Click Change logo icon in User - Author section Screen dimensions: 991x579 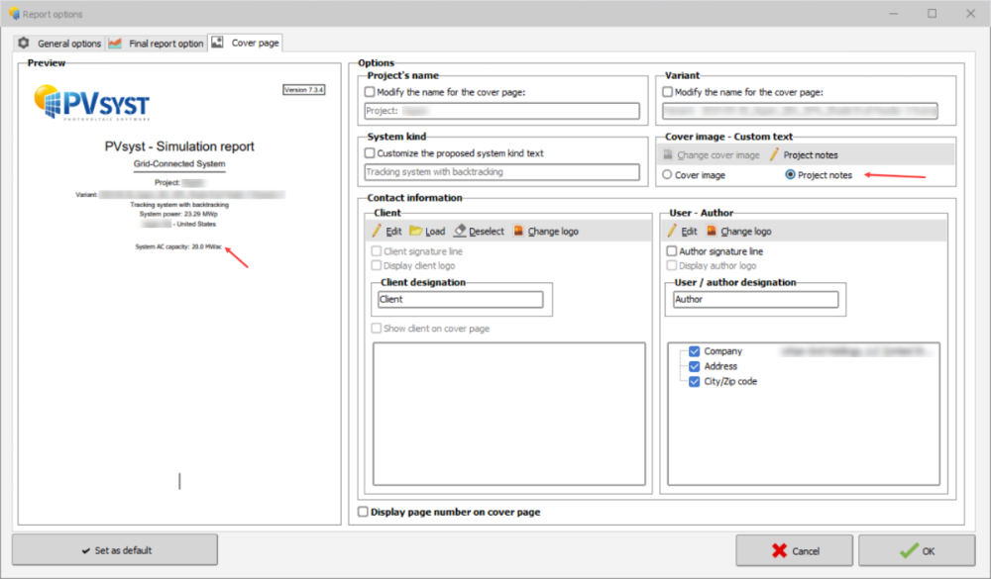point(712,231)
